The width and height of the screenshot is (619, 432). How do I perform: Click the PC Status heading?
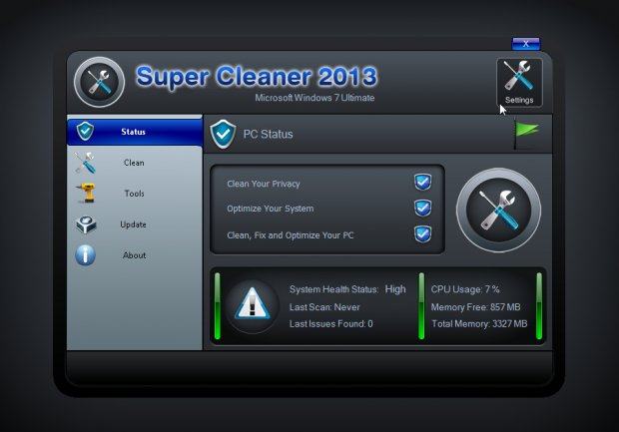click(268, 134)
